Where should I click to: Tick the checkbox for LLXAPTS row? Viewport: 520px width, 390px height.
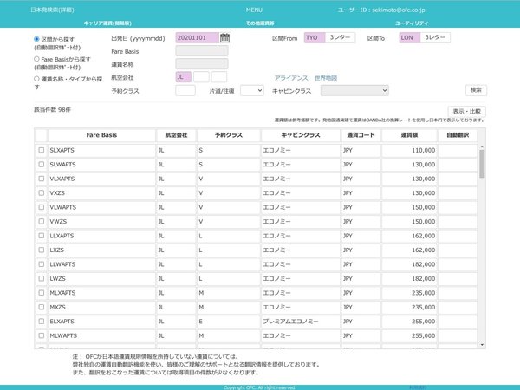pyautogui.click(x=41, y=236)
